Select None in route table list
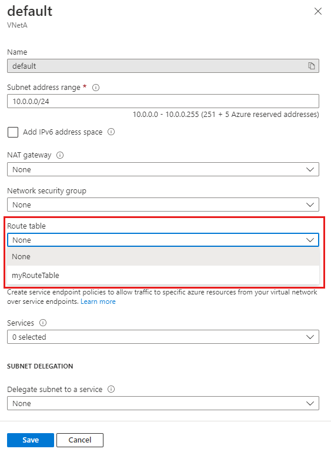The image size is (331, 459). point(163,256)
